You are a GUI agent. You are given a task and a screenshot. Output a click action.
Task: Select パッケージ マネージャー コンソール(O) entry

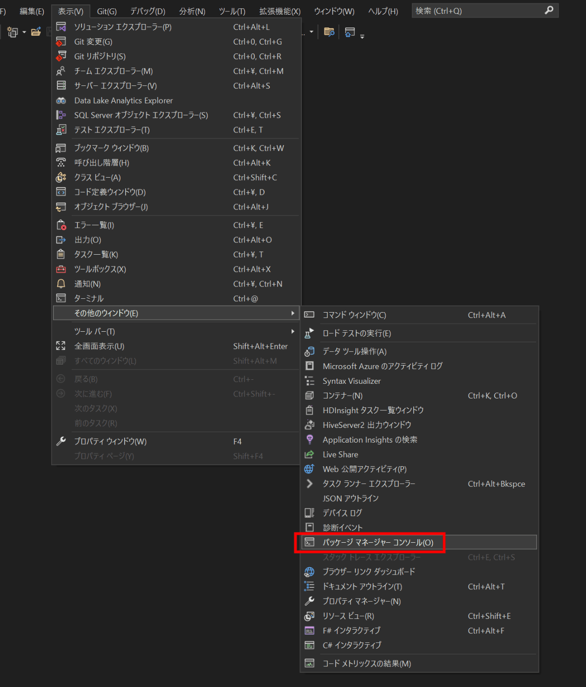[x=419, y=542]
